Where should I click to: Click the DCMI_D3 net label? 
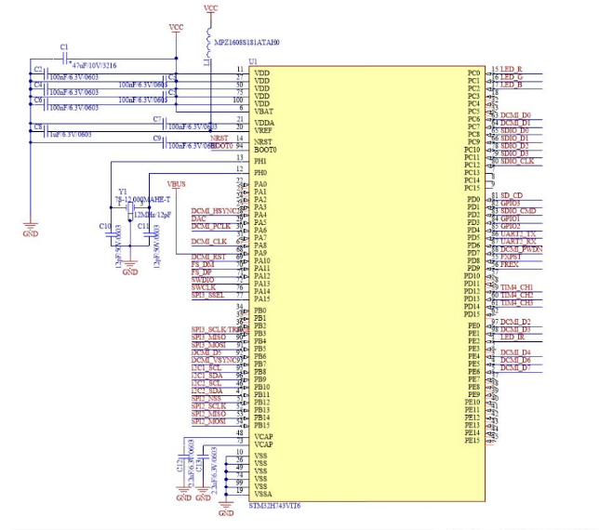(x=515, y=329)
